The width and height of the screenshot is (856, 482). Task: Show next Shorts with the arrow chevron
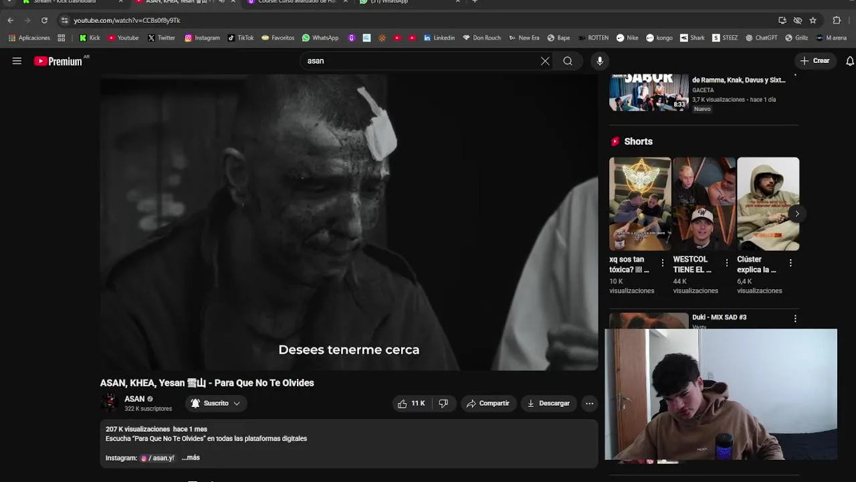[x=796, y=214]
